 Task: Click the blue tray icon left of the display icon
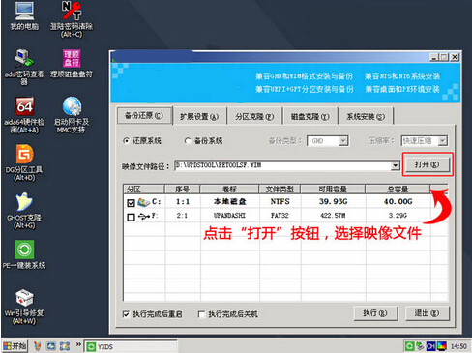point(430,346)
